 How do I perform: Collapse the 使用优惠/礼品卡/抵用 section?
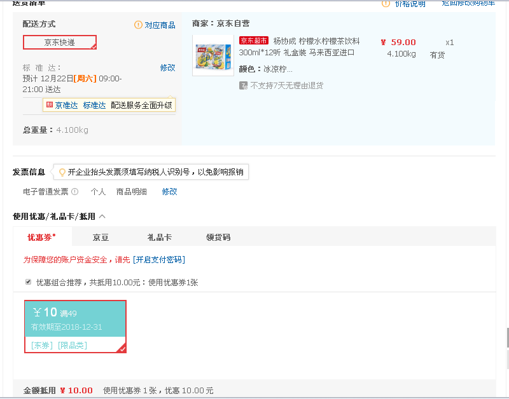[101, 215]
